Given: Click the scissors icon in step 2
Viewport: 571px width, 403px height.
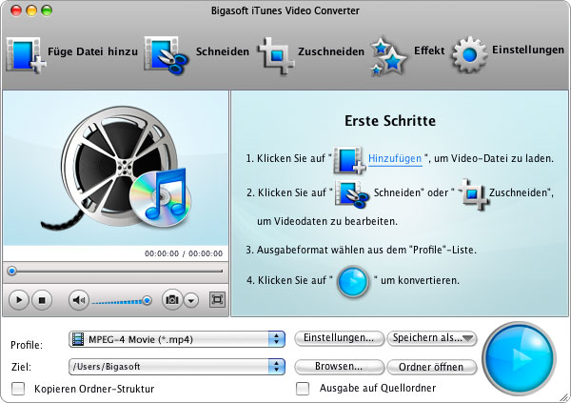Looking at the screenshot, I should 352,194.
